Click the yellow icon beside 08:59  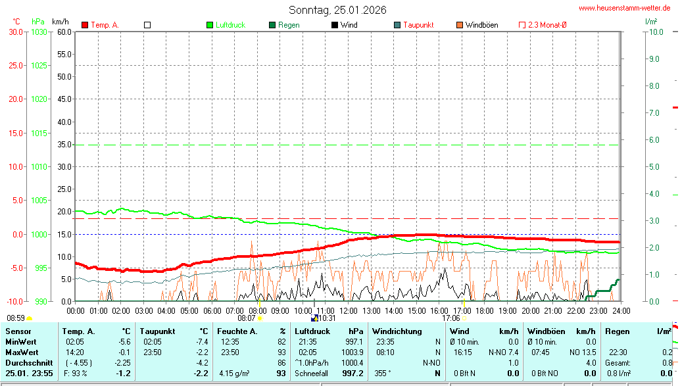coord(29,318)
